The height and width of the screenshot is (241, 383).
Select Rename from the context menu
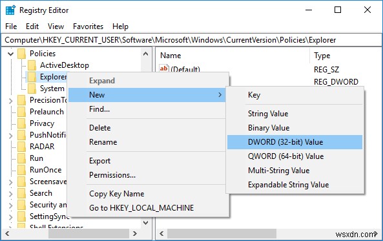pyautogui.click(x=147, y=142)
